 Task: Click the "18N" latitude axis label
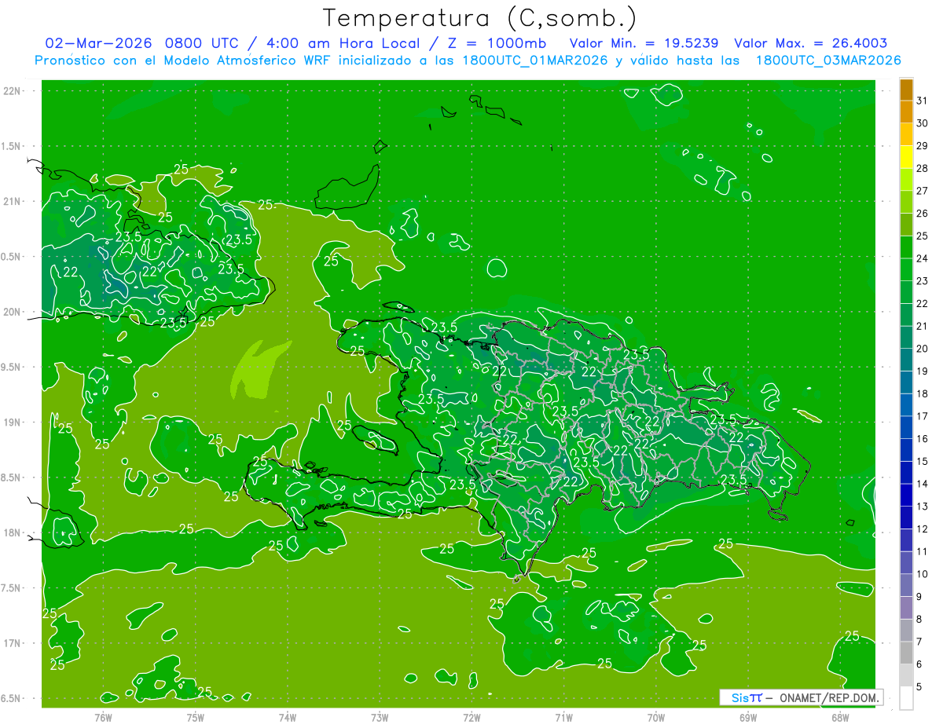(x=12, y=532)
